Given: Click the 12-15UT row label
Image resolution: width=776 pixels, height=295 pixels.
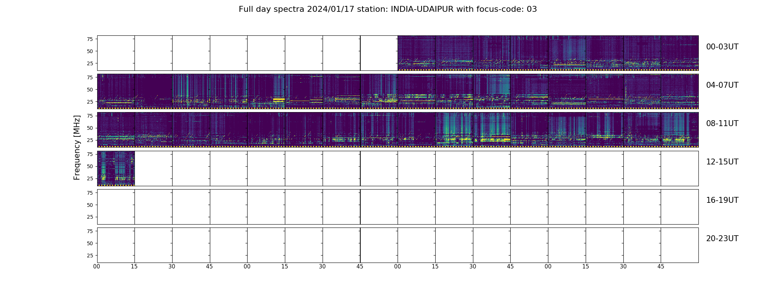Looking at the screenshot, I should pyautogui.click(x=722, y=162).
